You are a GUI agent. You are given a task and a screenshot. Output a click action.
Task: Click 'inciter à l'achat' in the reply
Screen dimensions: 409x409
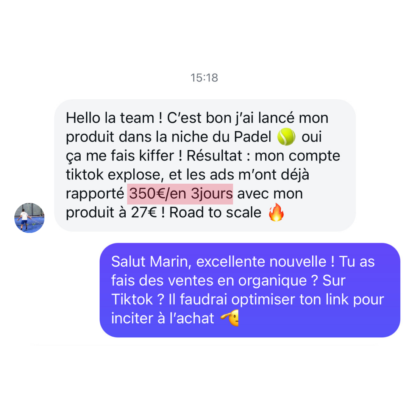click(x=162, y=318)
